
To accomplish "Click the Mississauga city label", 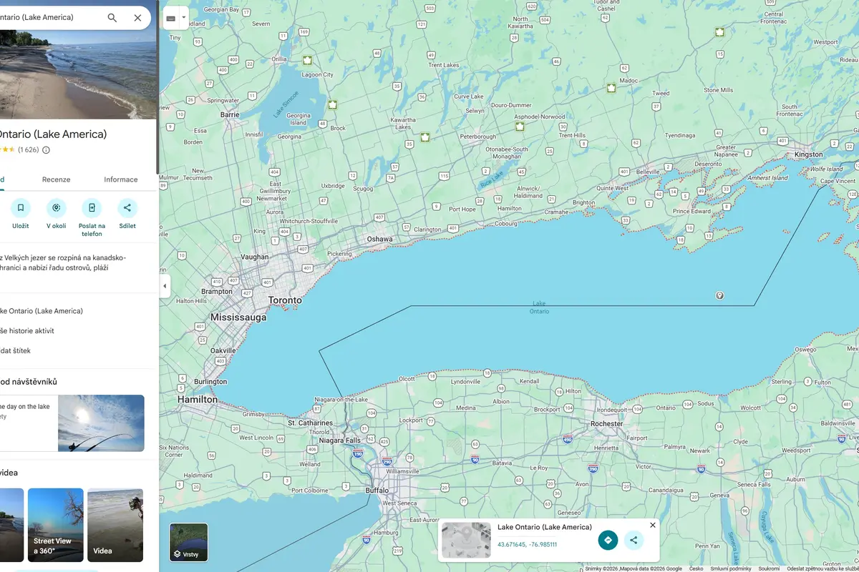I will point(238,317).
